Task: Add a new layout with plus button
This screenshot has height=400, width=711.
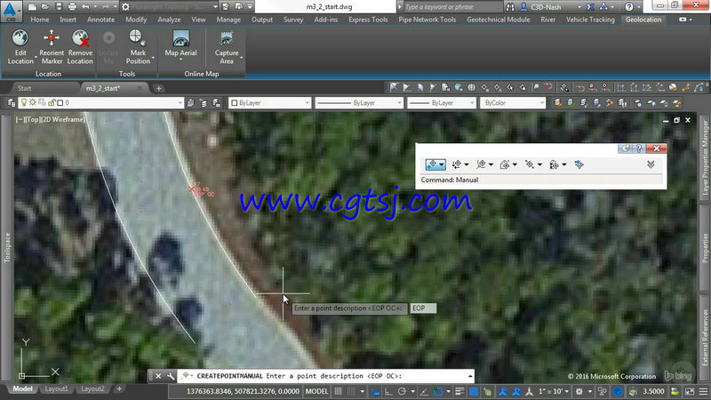Action: click(x=120, y=388)
